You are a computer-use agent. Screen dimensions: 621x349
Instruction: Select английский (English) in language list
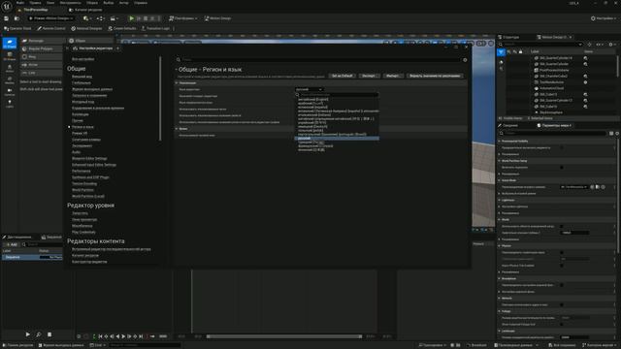pos(312,99)
